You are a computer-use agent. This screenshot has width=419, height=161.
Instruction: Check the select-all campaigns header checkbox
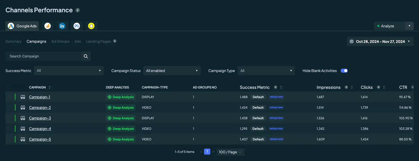tap(9, 87)
